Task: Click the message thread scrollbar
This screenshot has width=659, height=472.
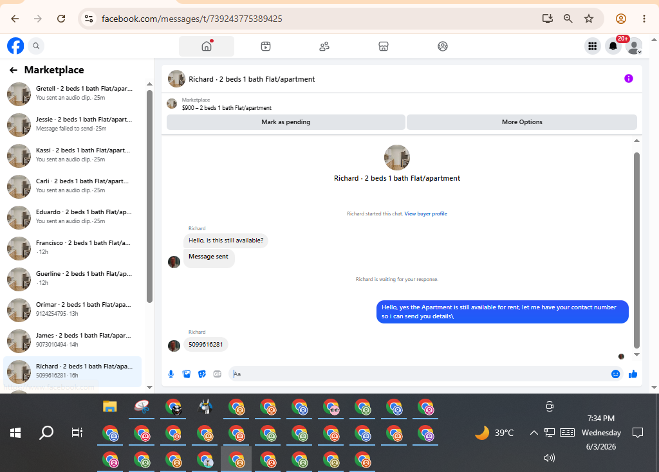Action: pos(636,250)
